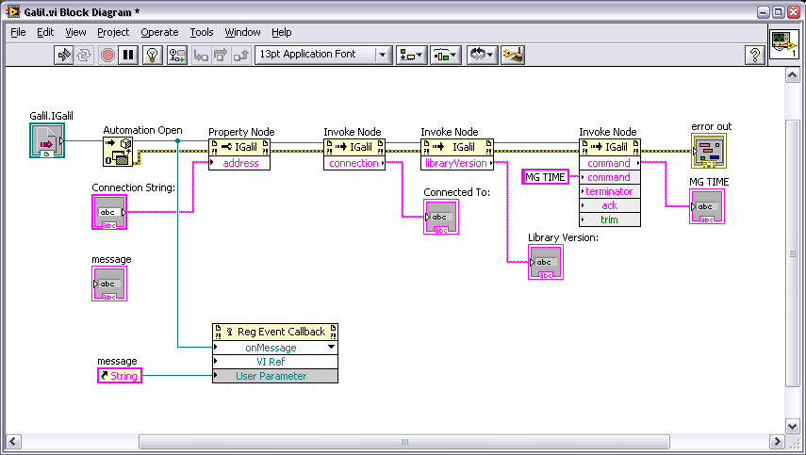
Task: Open the View menu
Action: click(75, 32)
